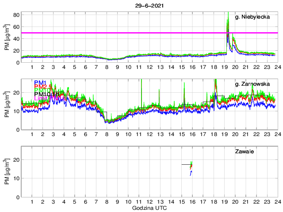Click hour 22 tick under Zarnowska plot
The image size is (283, 212).
pos(256,134)
